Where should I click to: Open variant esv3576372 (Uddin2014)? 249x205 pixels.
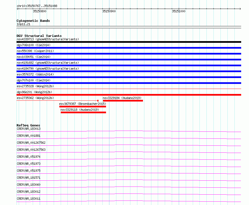(x=35, y=74)
